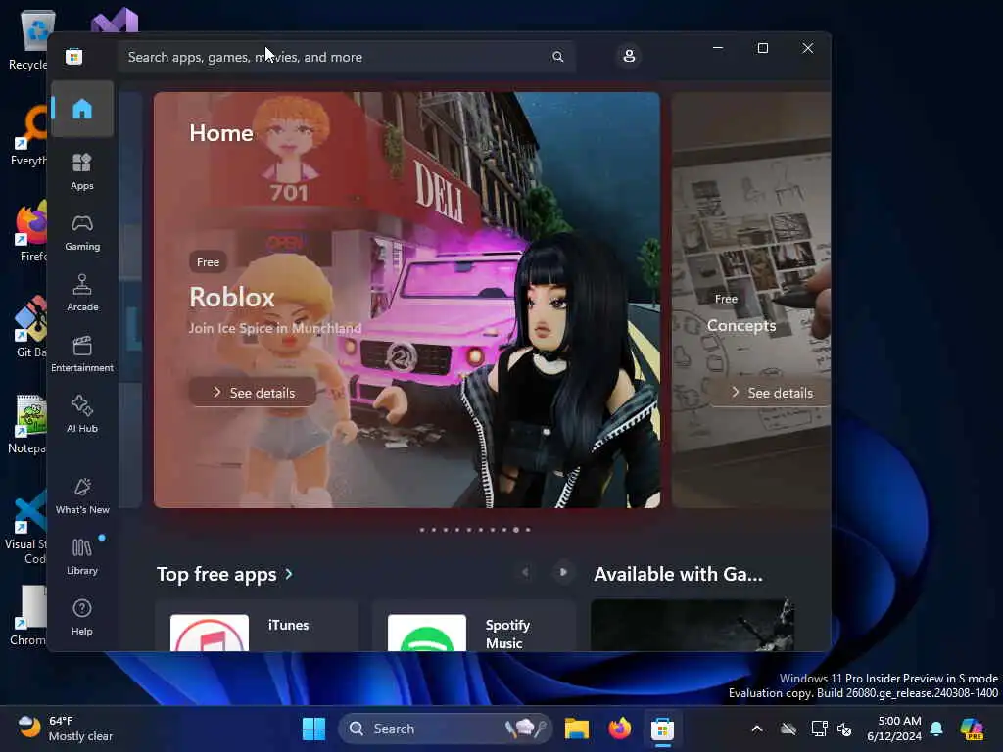Select the highlighted carousel page dot
The height and width of the screenshot is (752, 1003).
click(515, 530)
